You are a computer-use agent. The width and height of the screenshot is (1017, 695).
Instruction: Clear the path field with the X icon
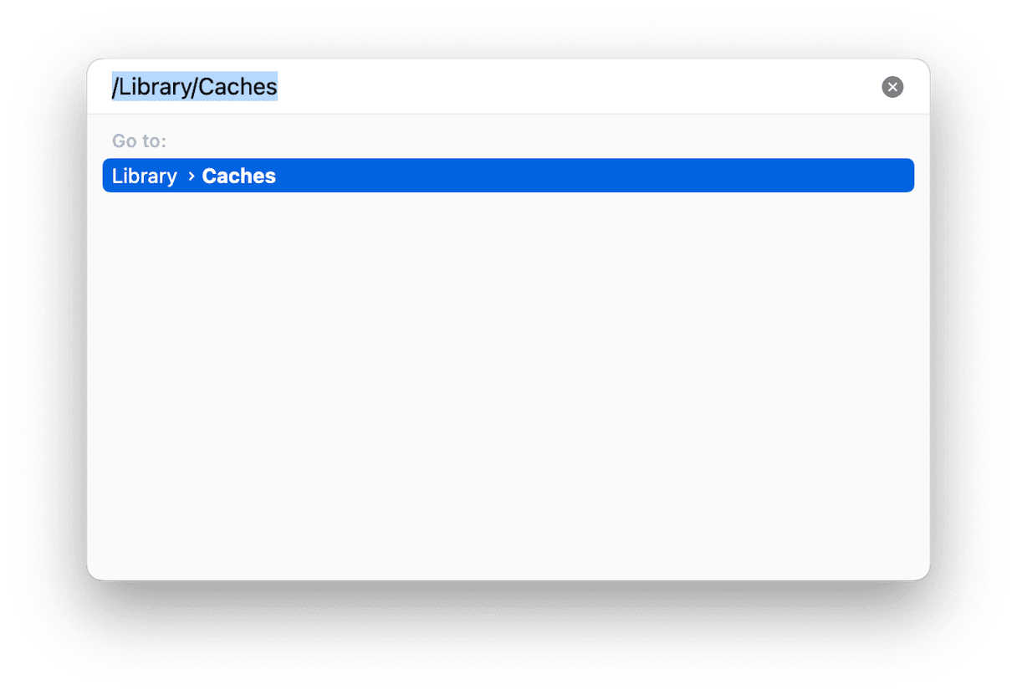[892, 87]
